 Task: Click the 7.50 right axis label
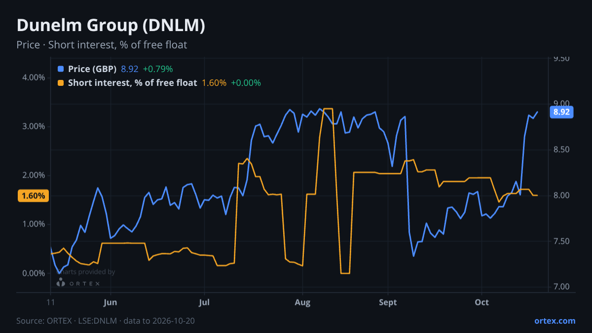click(x=561, y=241)
